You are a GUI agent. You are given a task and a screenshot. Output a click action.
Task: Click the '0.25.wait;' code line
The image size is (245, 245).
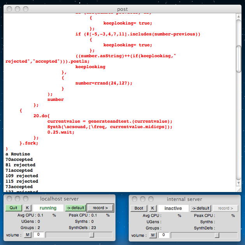point(61,132)
